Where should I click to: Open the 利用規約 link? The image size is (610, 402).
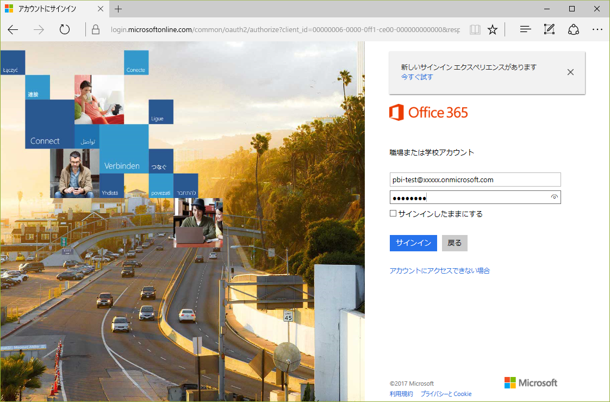tap(401, 394)
